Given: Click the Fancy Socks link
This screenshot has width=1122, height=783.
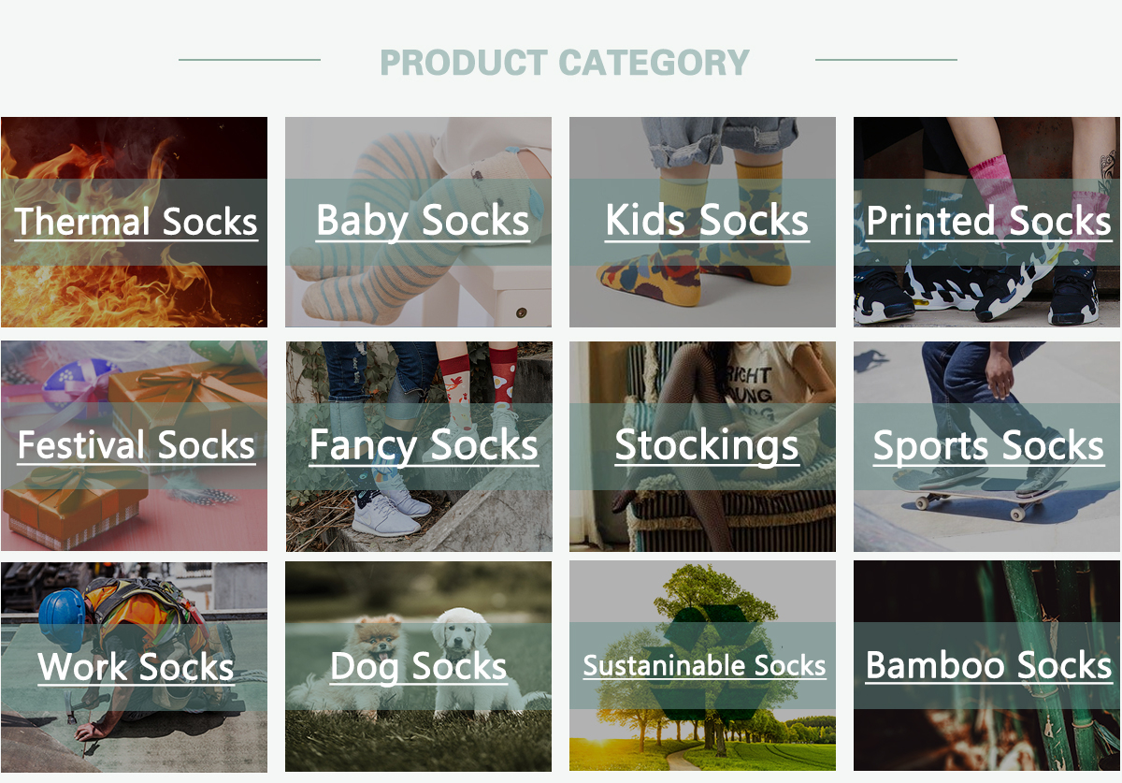Looking at the screenshot, I should (423, 445).
